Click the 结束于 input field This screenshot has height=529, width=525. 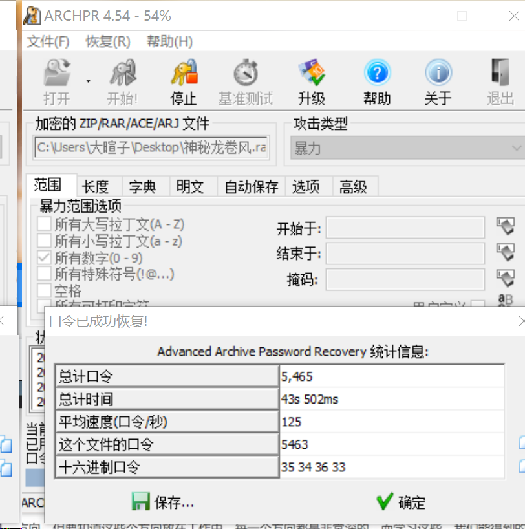coord(405,254)
